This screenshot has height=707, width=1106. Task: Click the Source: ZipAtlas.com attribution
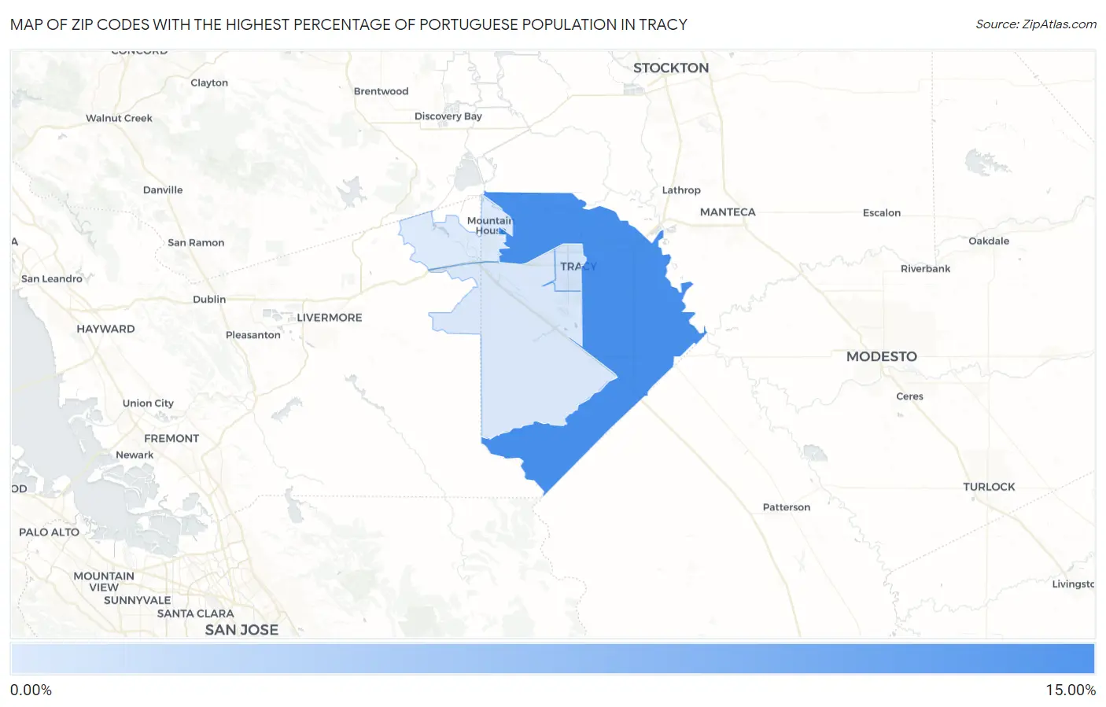(x=1036, y=24)
